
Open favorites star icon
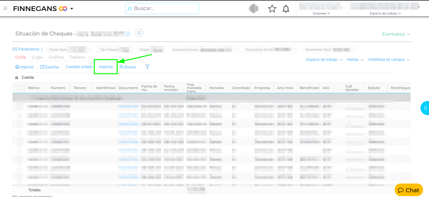coord(272,9)
